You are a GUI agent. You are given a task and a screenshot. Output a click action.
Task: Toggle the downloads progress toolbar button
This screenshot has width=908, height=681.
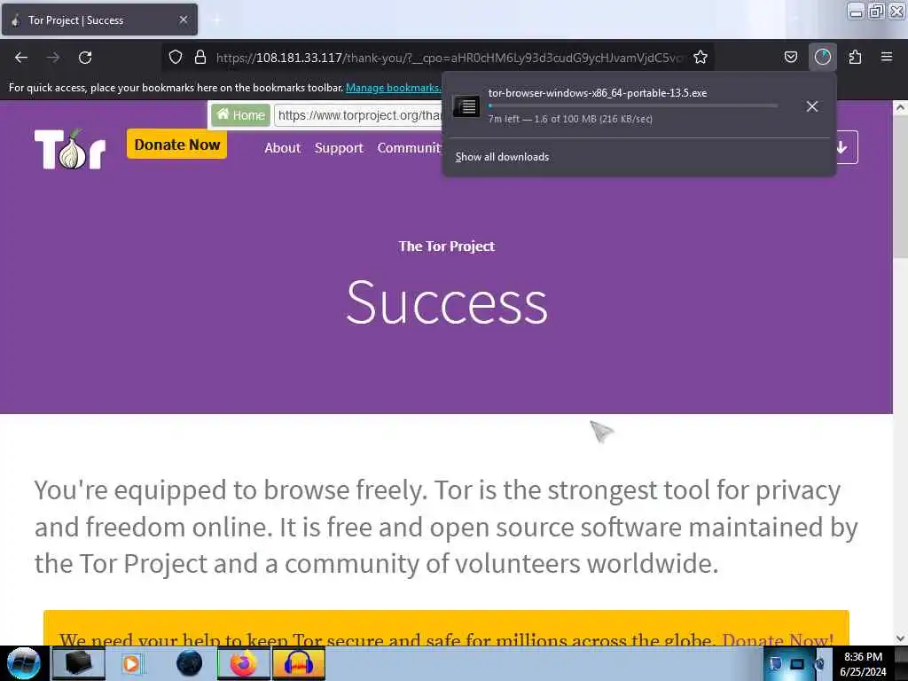point(823,57)
